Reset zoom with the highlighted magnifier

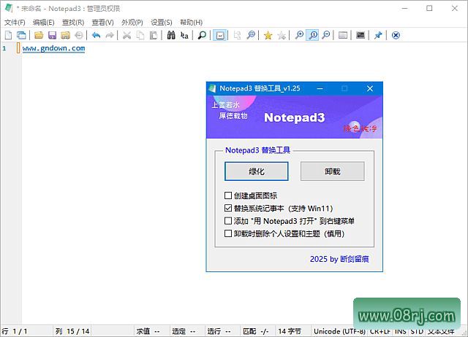click(313, 36)
